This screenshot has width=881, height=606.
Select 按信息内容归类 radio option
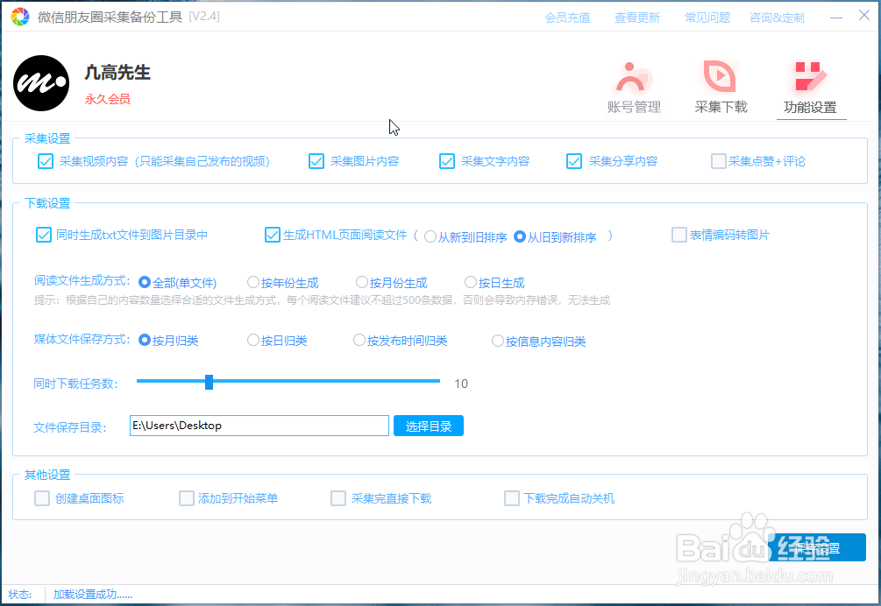coord(497,341)
